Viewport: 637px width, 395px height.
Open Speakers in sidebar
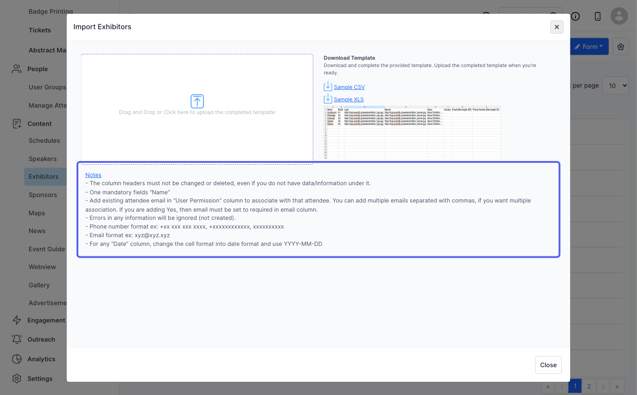pos(42,159)
